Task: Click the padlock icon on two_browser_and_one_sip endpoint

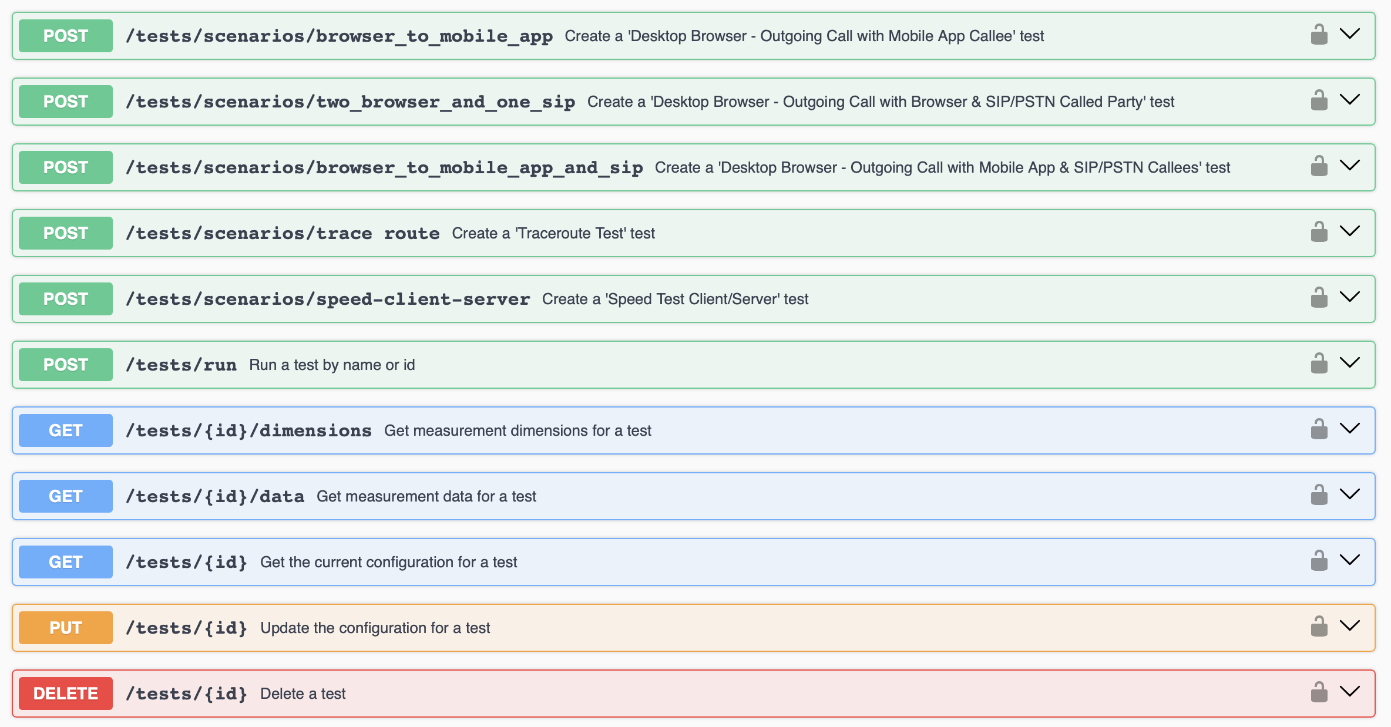Action: coord(1319,100)
